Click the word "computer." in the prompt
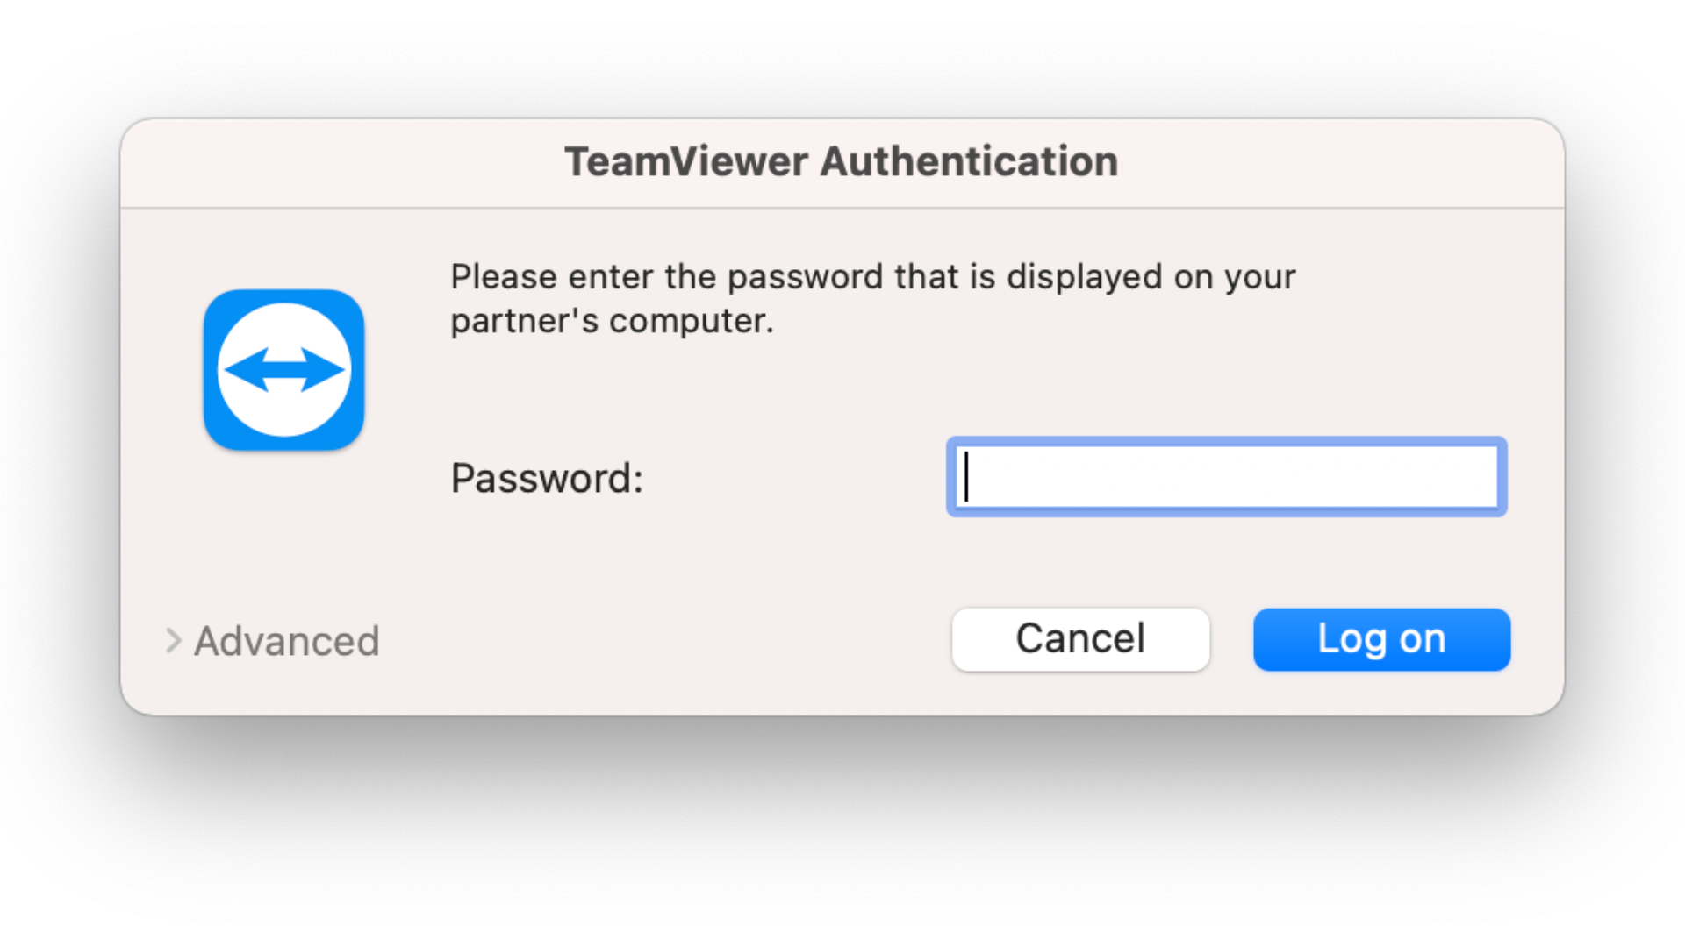Screen dimensions: 1685x947 coord(692,322)
